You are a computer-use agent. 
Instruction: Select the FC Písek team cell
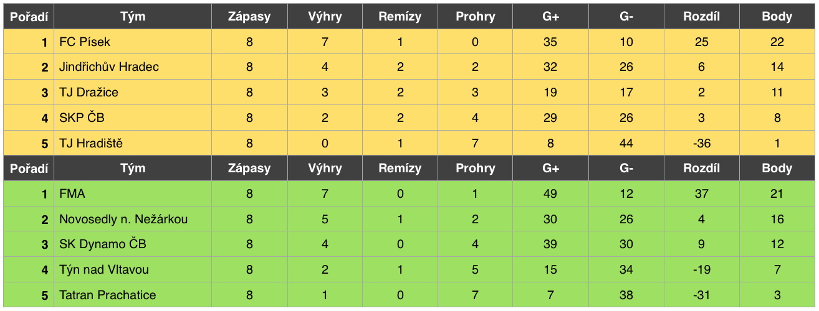tap(133, 42)
